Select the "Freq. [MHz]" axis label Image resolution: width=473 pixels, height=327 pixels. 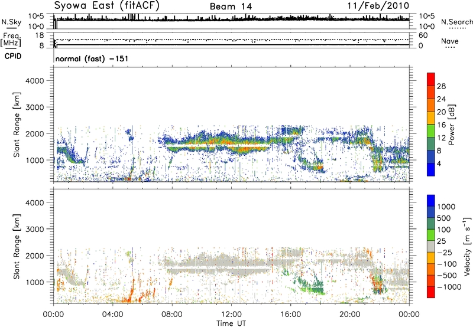(x=11, y=40)
